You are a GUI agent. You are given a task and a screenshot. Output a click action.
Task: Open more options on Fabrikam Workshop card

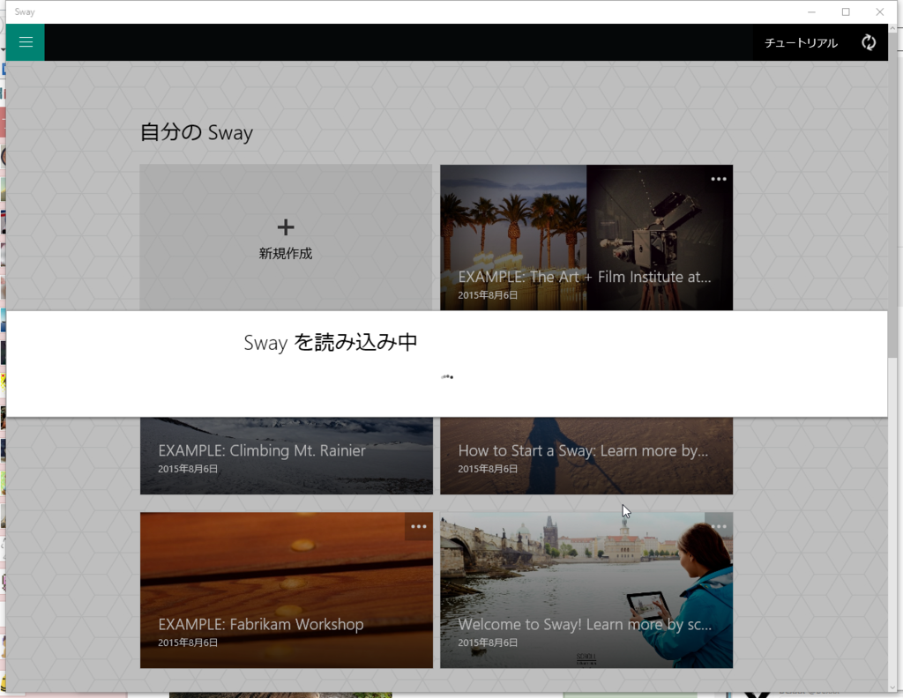(419, 526)
